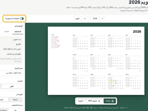
Task: Choose the عادية margins option
Action: [x=4, y=100]
